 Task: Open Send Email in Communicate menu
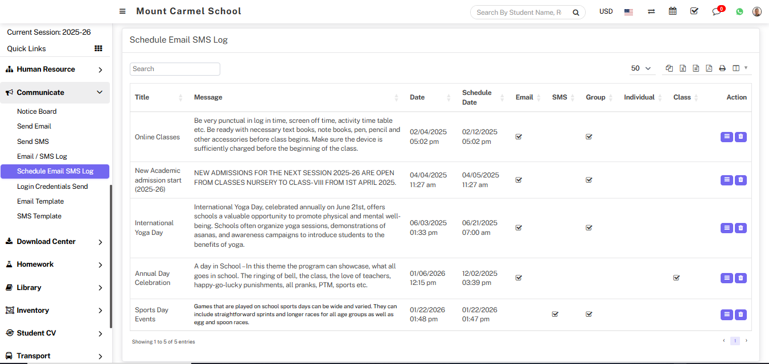[x=34, y=126]
